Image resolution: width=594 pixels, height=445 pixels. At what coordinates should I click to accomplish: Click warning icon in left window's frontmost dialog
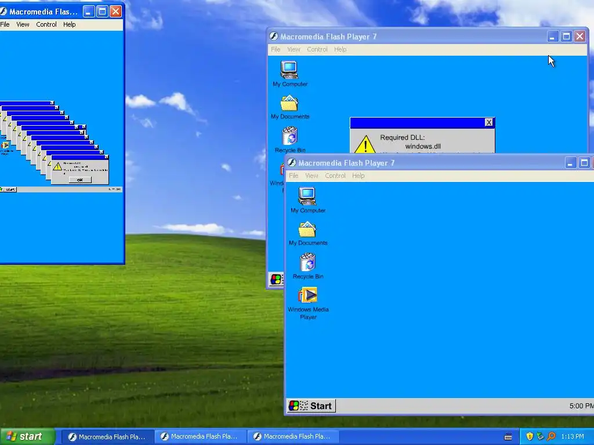(x=57, y=166)
